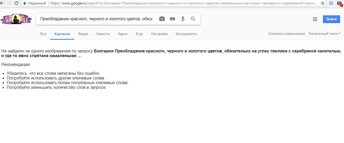Viewport: 344px width, 143px height.
Task: Open the Google apps grid
Action: point(315,19)
